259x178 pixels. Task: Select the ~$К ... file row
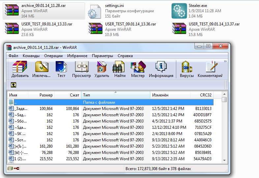pos(110,134)
